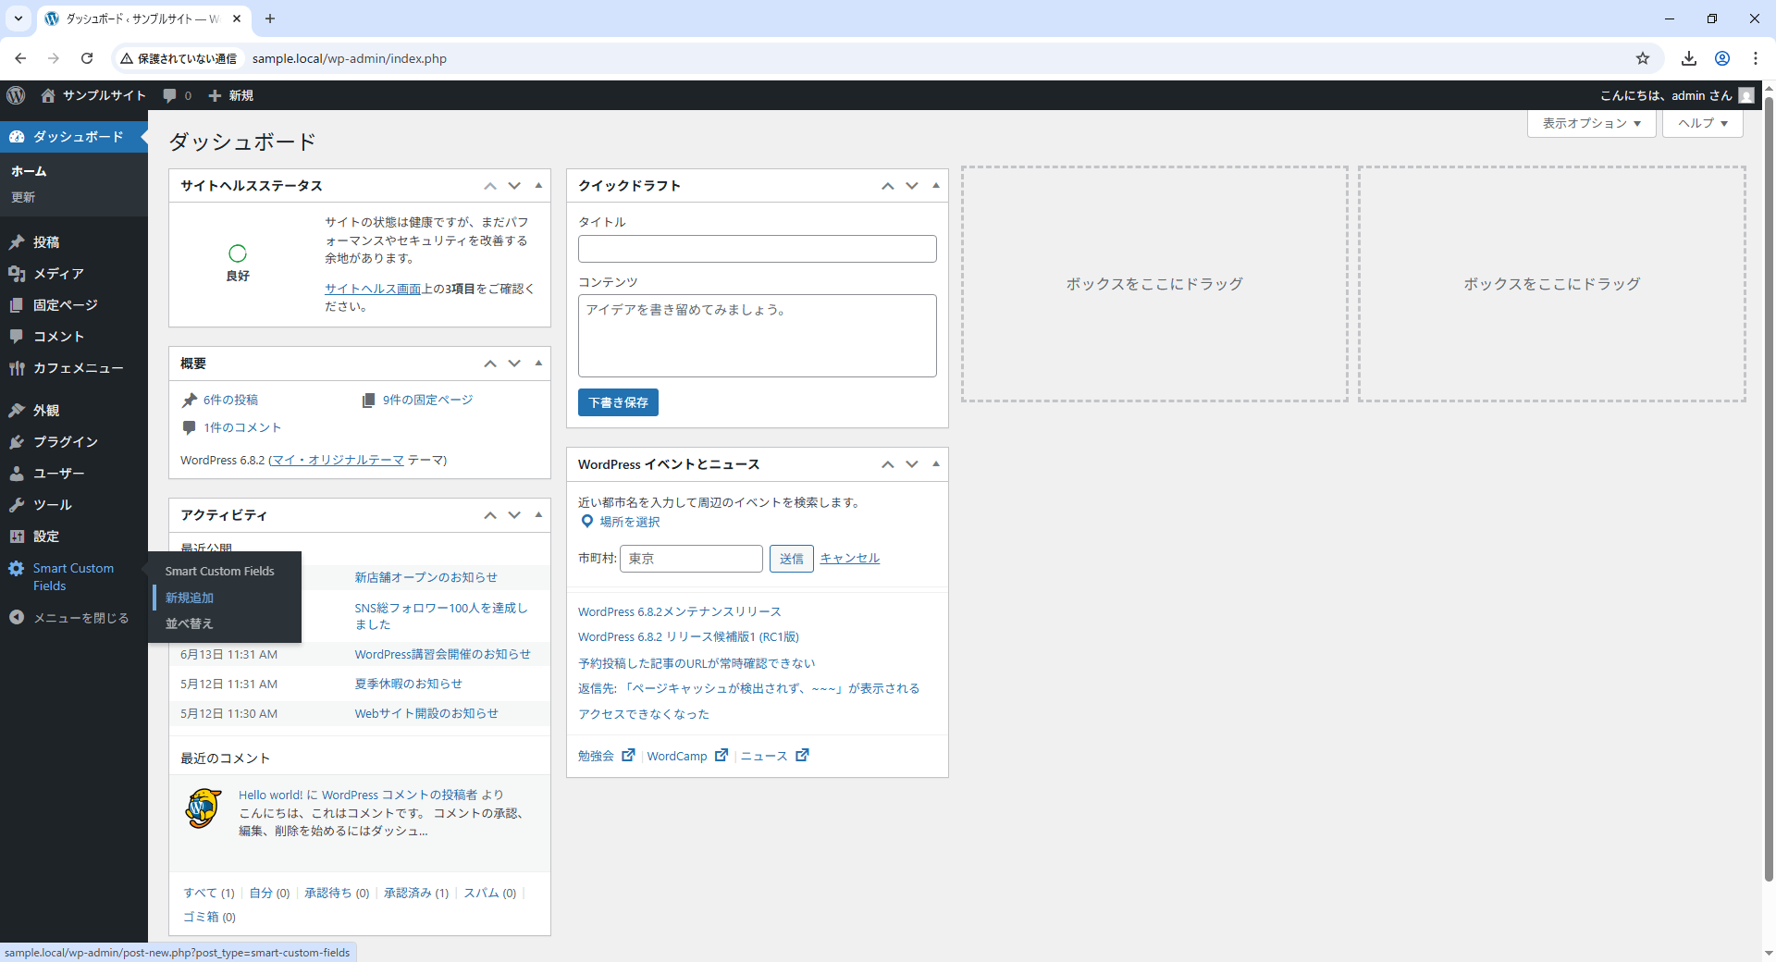Open the 固定ページ icon menu
1776x962 pixels.
pos(17,304)
